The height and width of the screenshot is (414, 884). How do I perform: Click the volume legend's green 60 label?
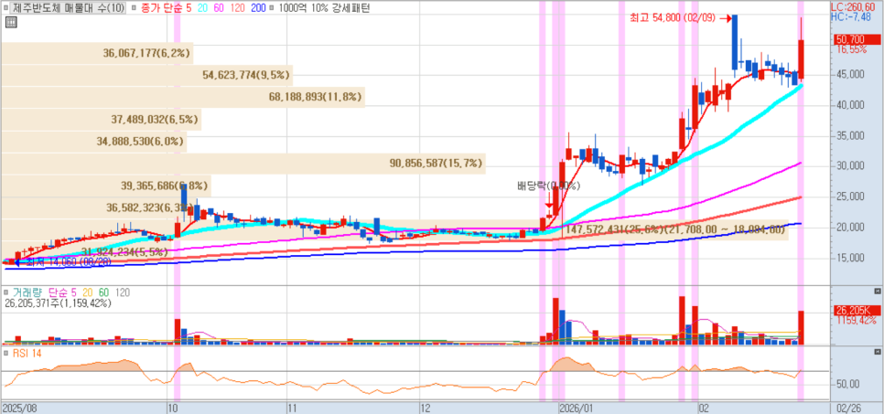pos(103,292)
